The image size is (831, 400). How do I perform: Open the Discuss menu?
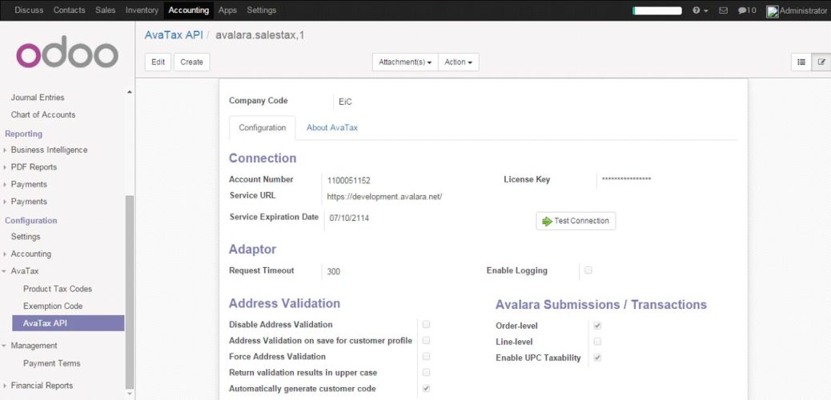(29, 10)
